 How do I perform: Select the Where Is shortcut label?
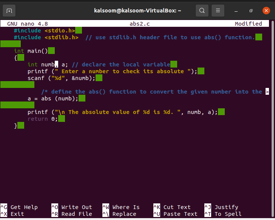126,207
